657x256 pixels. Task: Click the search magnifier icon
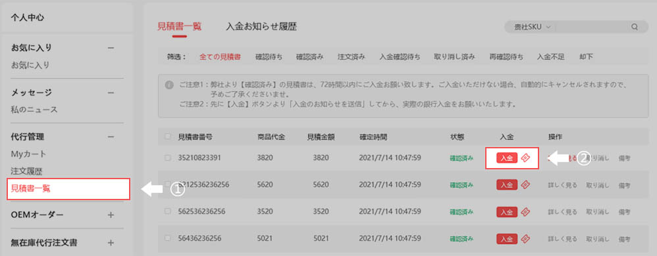pyautogui.click(x=635, y=27)
